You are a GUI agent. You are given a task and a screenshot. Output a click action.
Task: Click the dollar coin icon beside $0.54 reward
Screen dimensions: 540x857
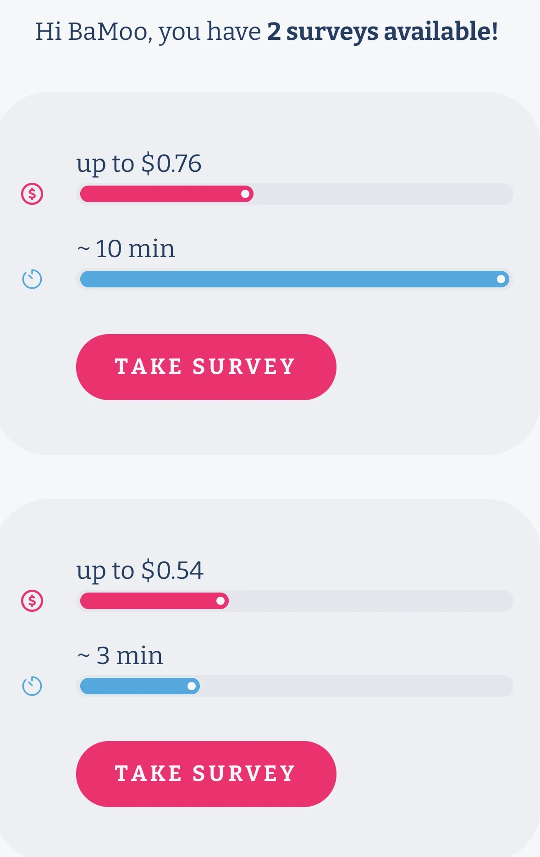[32, 601]
